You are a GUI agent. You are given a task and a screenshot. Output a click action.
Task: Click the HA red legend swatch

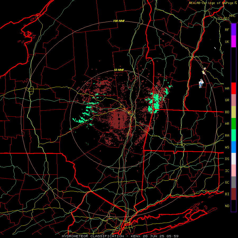coord(234,88)
